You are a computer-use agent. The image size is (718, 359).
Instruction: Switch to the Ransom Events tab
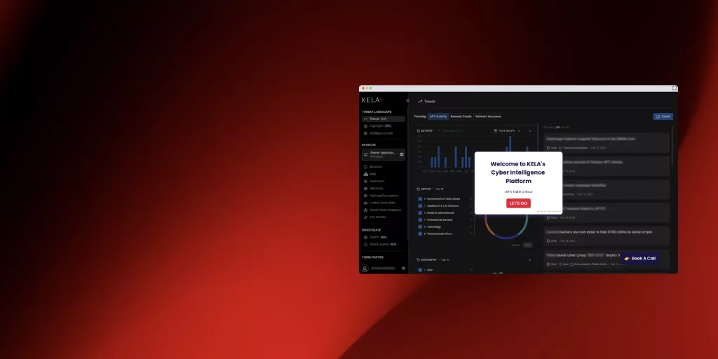[x=461, y=116]
